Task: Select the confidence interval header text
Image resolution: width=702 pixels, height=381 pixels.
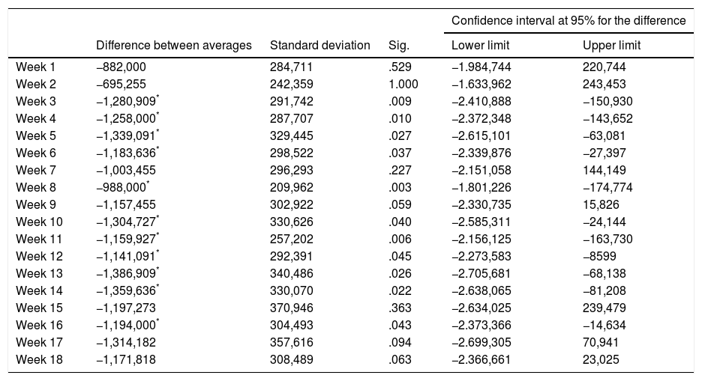Action: point(568,21)
